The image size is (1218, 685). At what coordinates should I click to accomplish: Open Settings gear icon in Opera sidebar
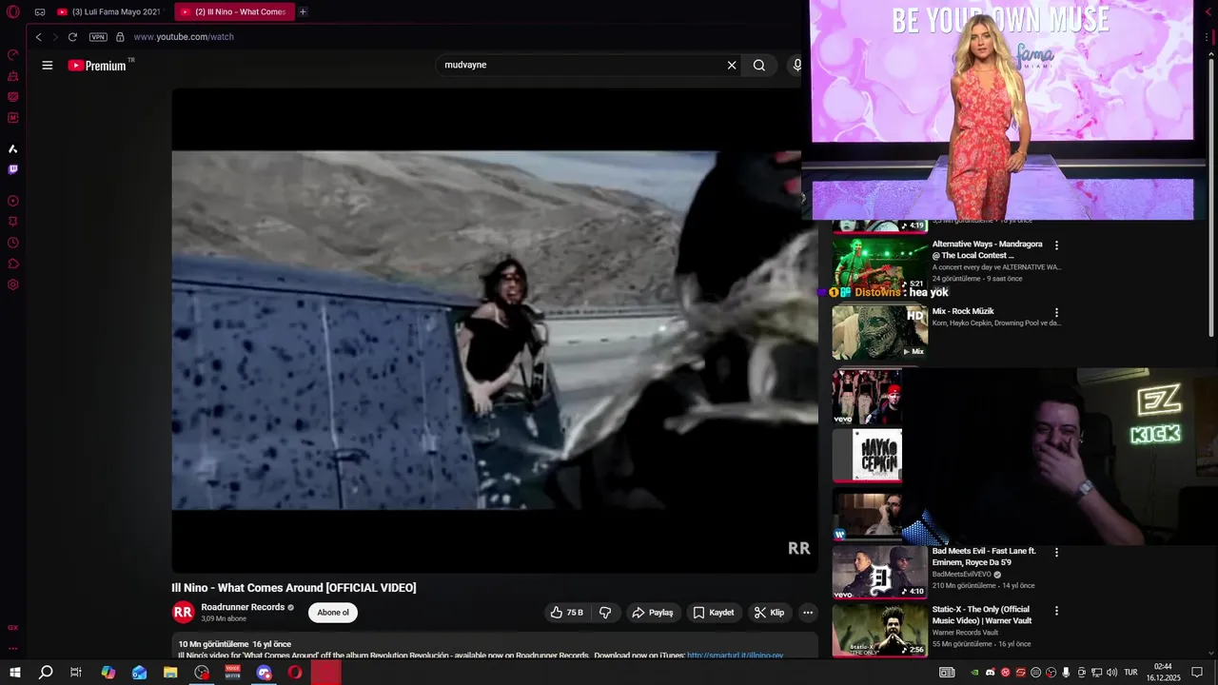(x=13, y=284)
